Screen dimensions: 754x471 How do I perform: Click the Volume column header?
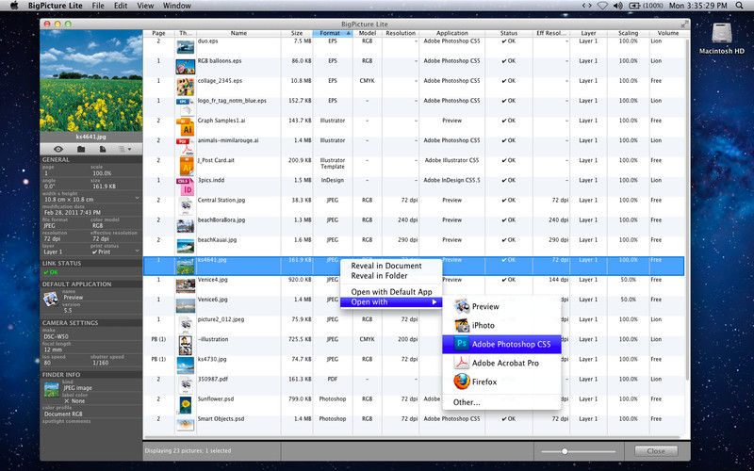click(668, 33)
